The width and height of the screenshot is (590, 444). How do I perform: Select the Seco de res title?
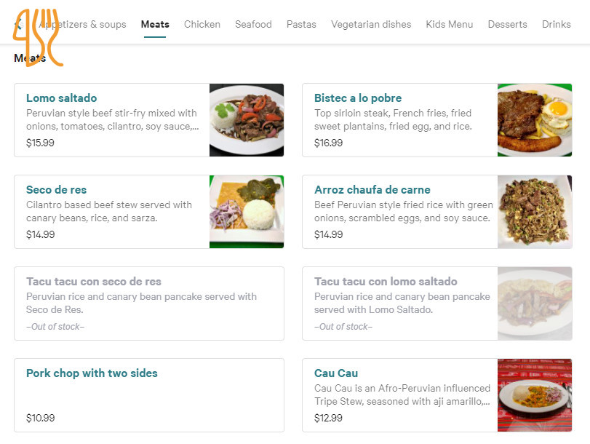point(56,190)
